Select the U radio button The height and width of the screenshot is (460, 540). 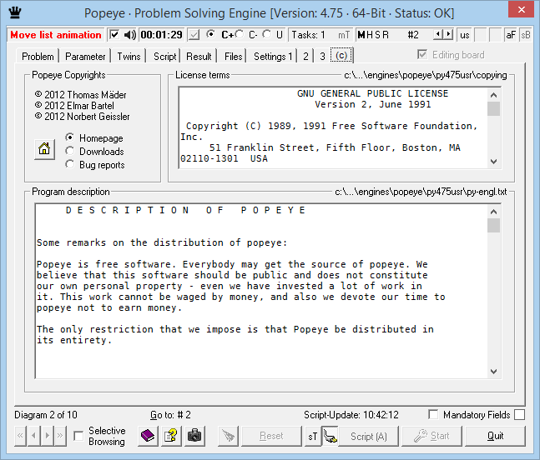point(266,34)
